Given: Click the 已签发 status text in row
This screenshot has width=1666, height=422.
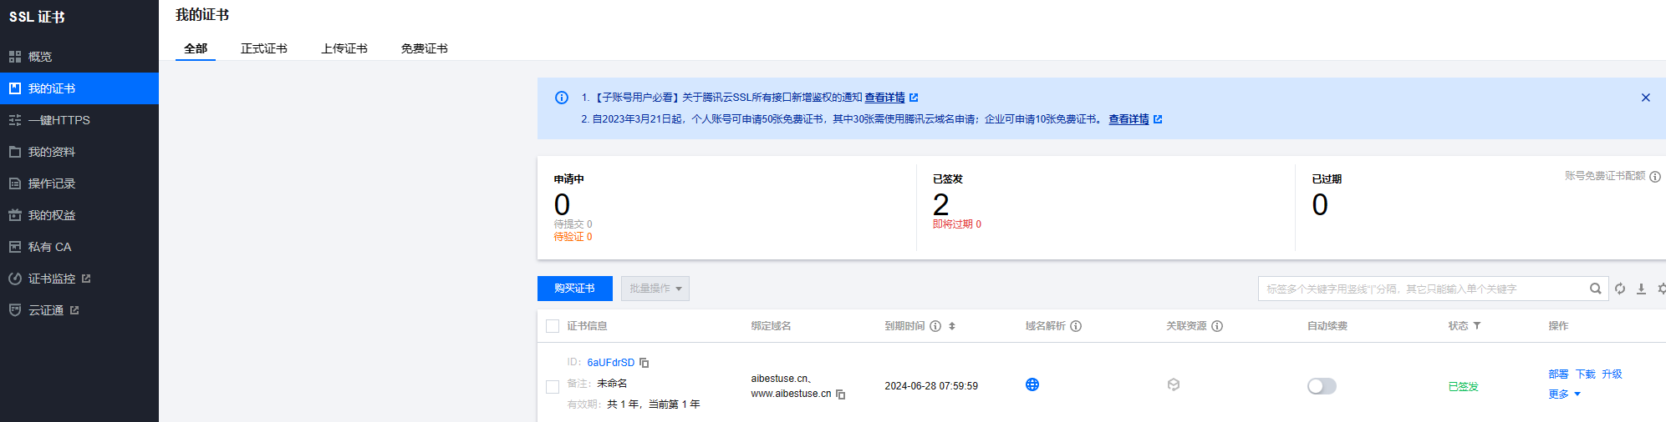Looking at the screenshot, I should (x=1463, y=387).
